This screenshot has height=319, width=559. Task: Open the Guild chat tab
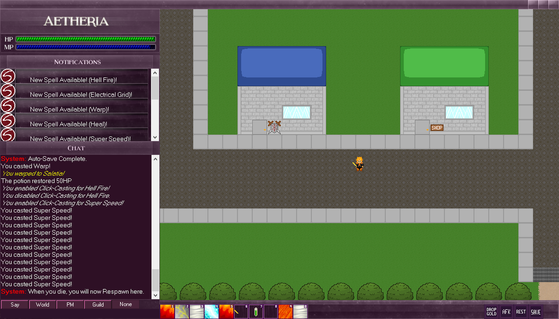tap(97, 304)
